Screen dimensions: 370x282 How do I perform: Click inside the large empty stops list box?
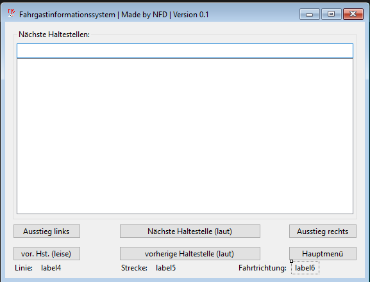(185, 136)
